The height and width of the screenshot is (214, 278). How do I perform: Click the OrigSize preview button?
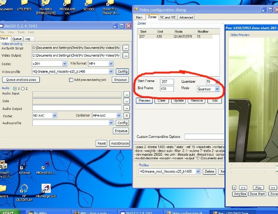(240, 194)
